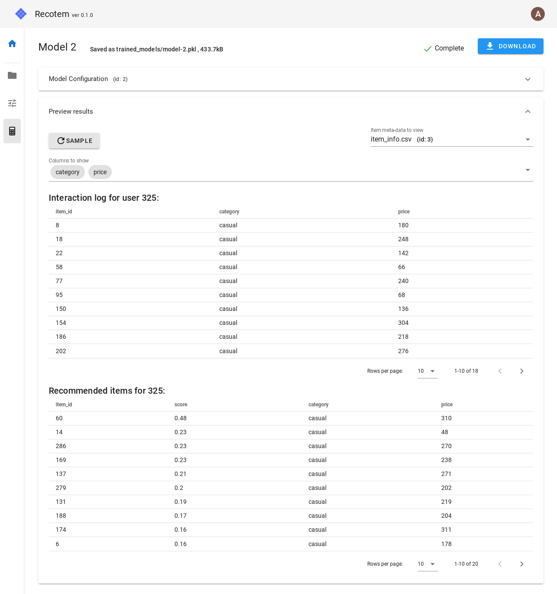Image resolution: width=557 pixels, height=594 pixels.
Task: Change rows per page for recommended items
Action: click(427, 564)
